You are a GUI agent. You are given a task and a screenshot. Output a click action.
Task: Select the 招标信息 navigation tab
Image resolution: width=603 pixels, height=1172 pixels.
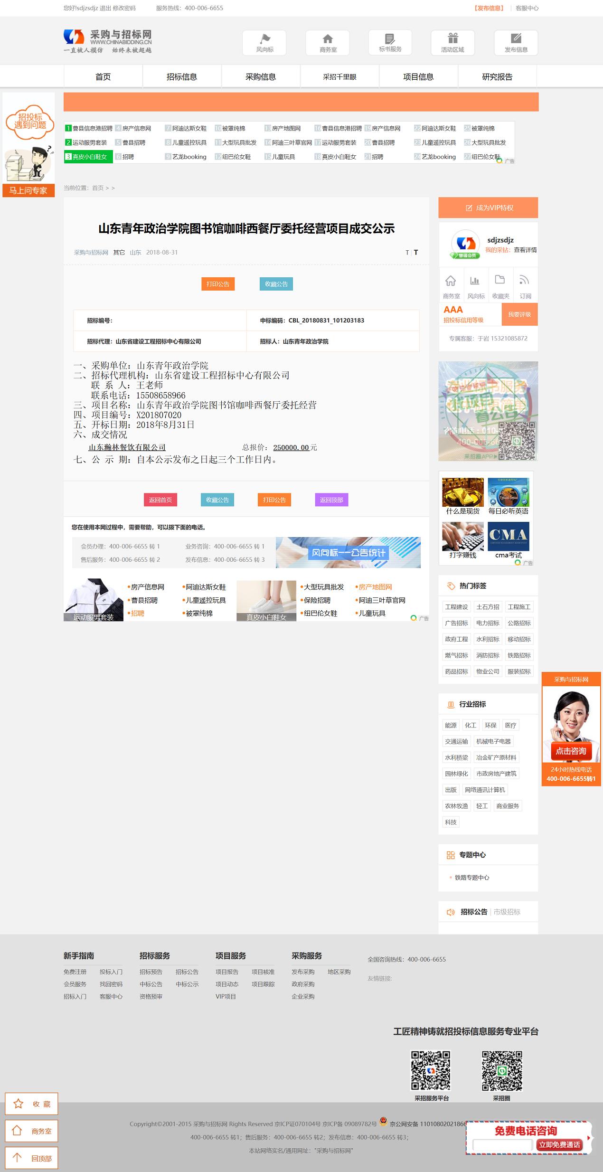tap(182, 77)
